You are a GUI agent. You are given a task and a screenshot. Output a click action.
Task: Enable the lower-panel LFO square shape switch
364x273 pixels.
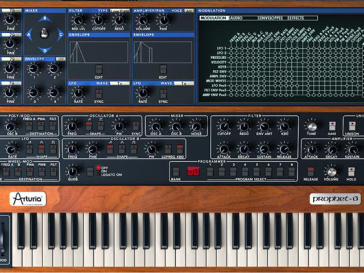tap(53, 149)
